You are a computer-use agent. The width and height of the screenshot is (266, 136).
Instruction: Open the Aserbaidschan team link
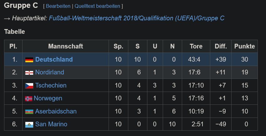(x=56, y=111)
